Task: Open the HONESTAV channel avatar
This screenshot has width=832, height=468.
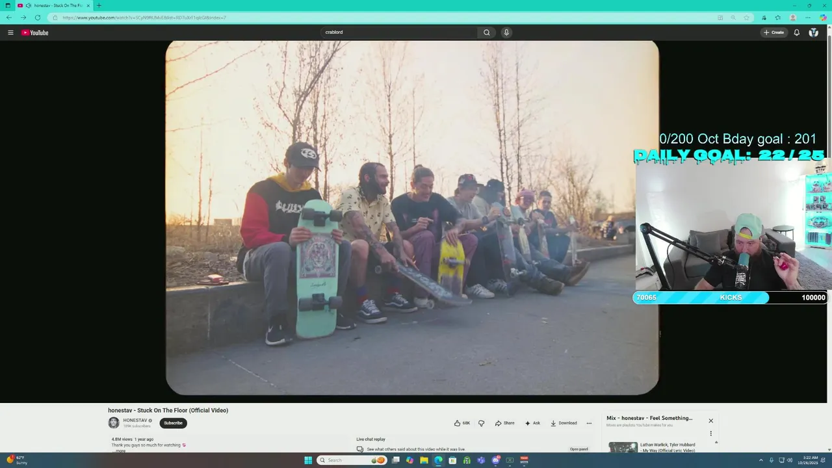Action: pyautogui.click(x=114, y=422)
